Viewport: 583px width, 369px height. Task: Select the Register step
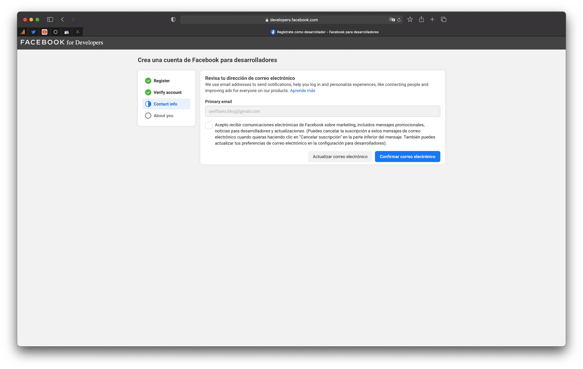click(166, 81)
